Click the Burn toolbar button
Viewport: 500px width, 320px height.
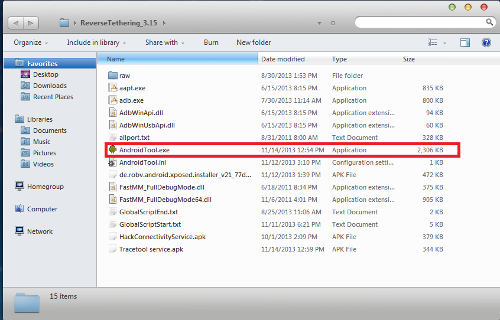pos(211,43)
